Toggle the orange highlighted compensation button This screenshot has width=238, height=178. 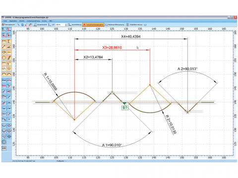click(x=93, y=25)
